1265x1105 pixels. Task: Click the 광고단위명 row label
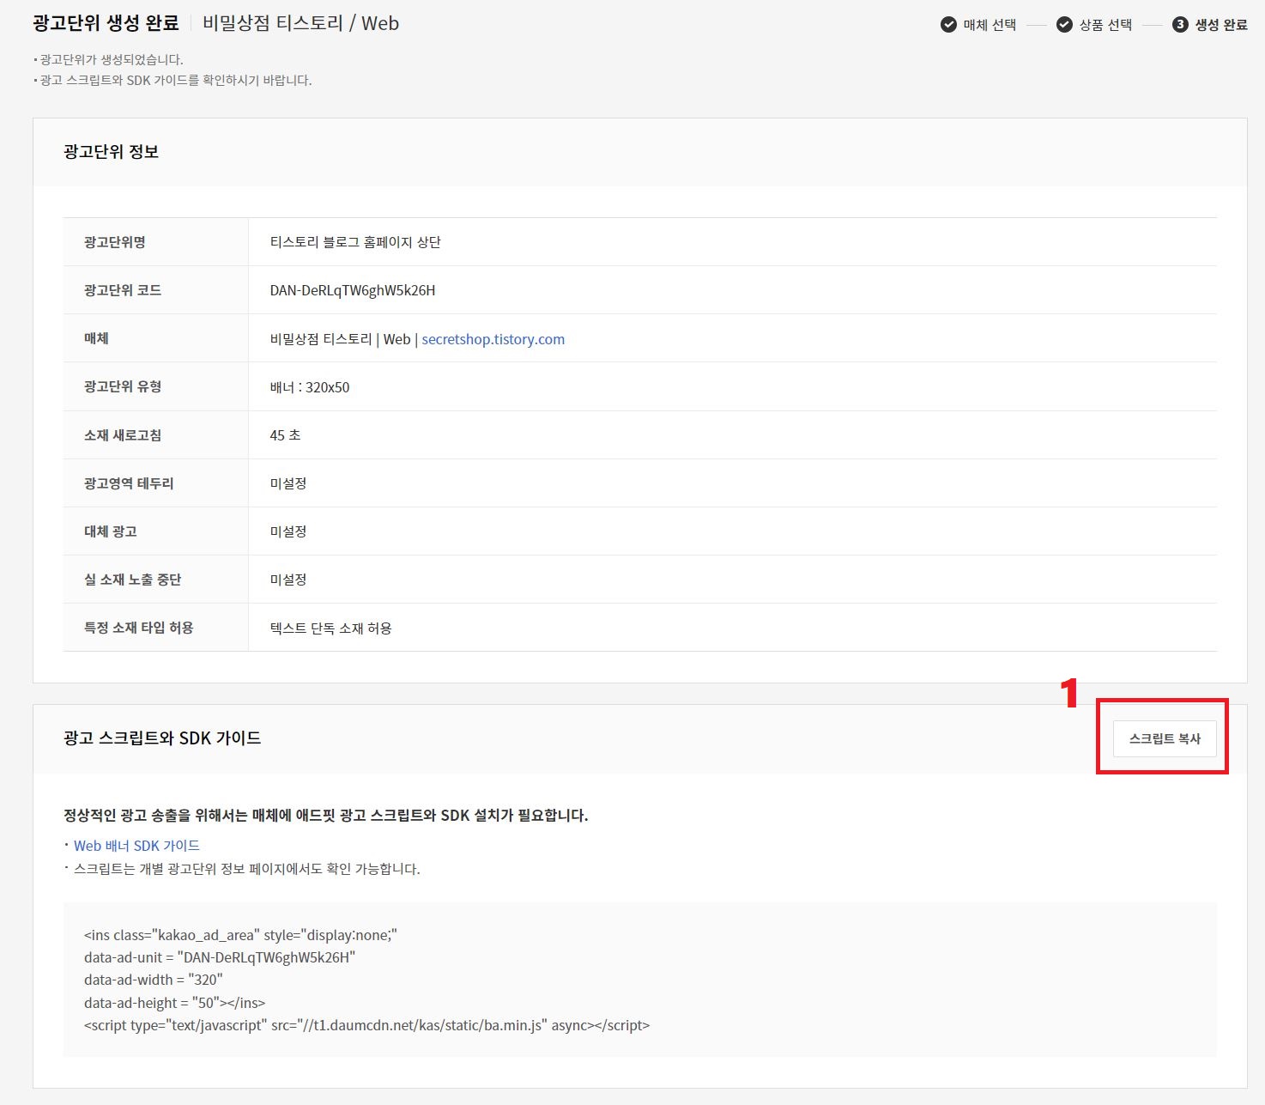point(115,242)
